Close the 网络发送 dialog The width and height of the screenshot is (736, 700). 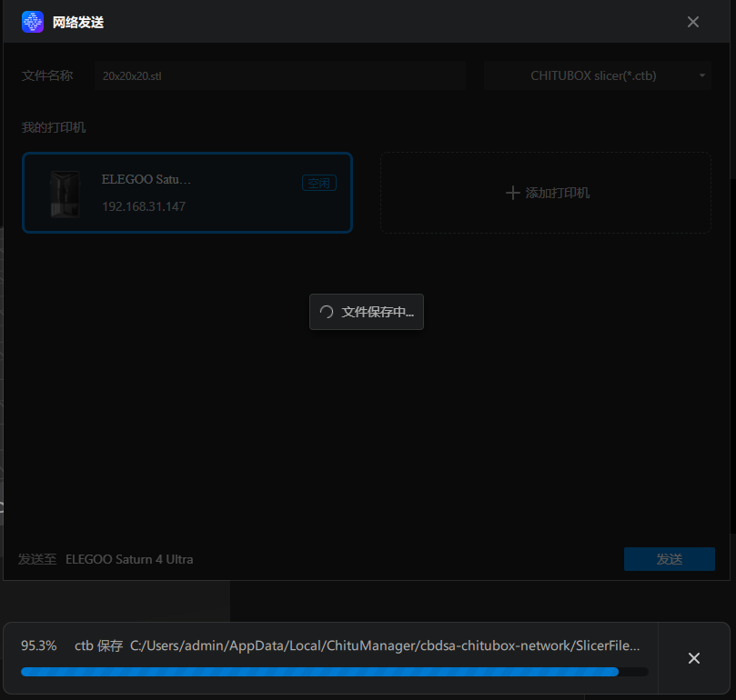tap(693, 22)
